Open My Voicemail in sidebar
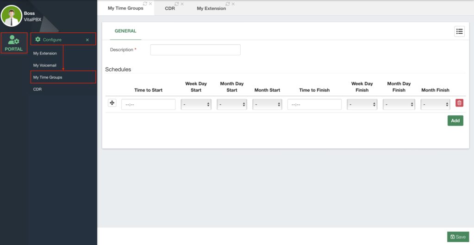 pos(44,65)
